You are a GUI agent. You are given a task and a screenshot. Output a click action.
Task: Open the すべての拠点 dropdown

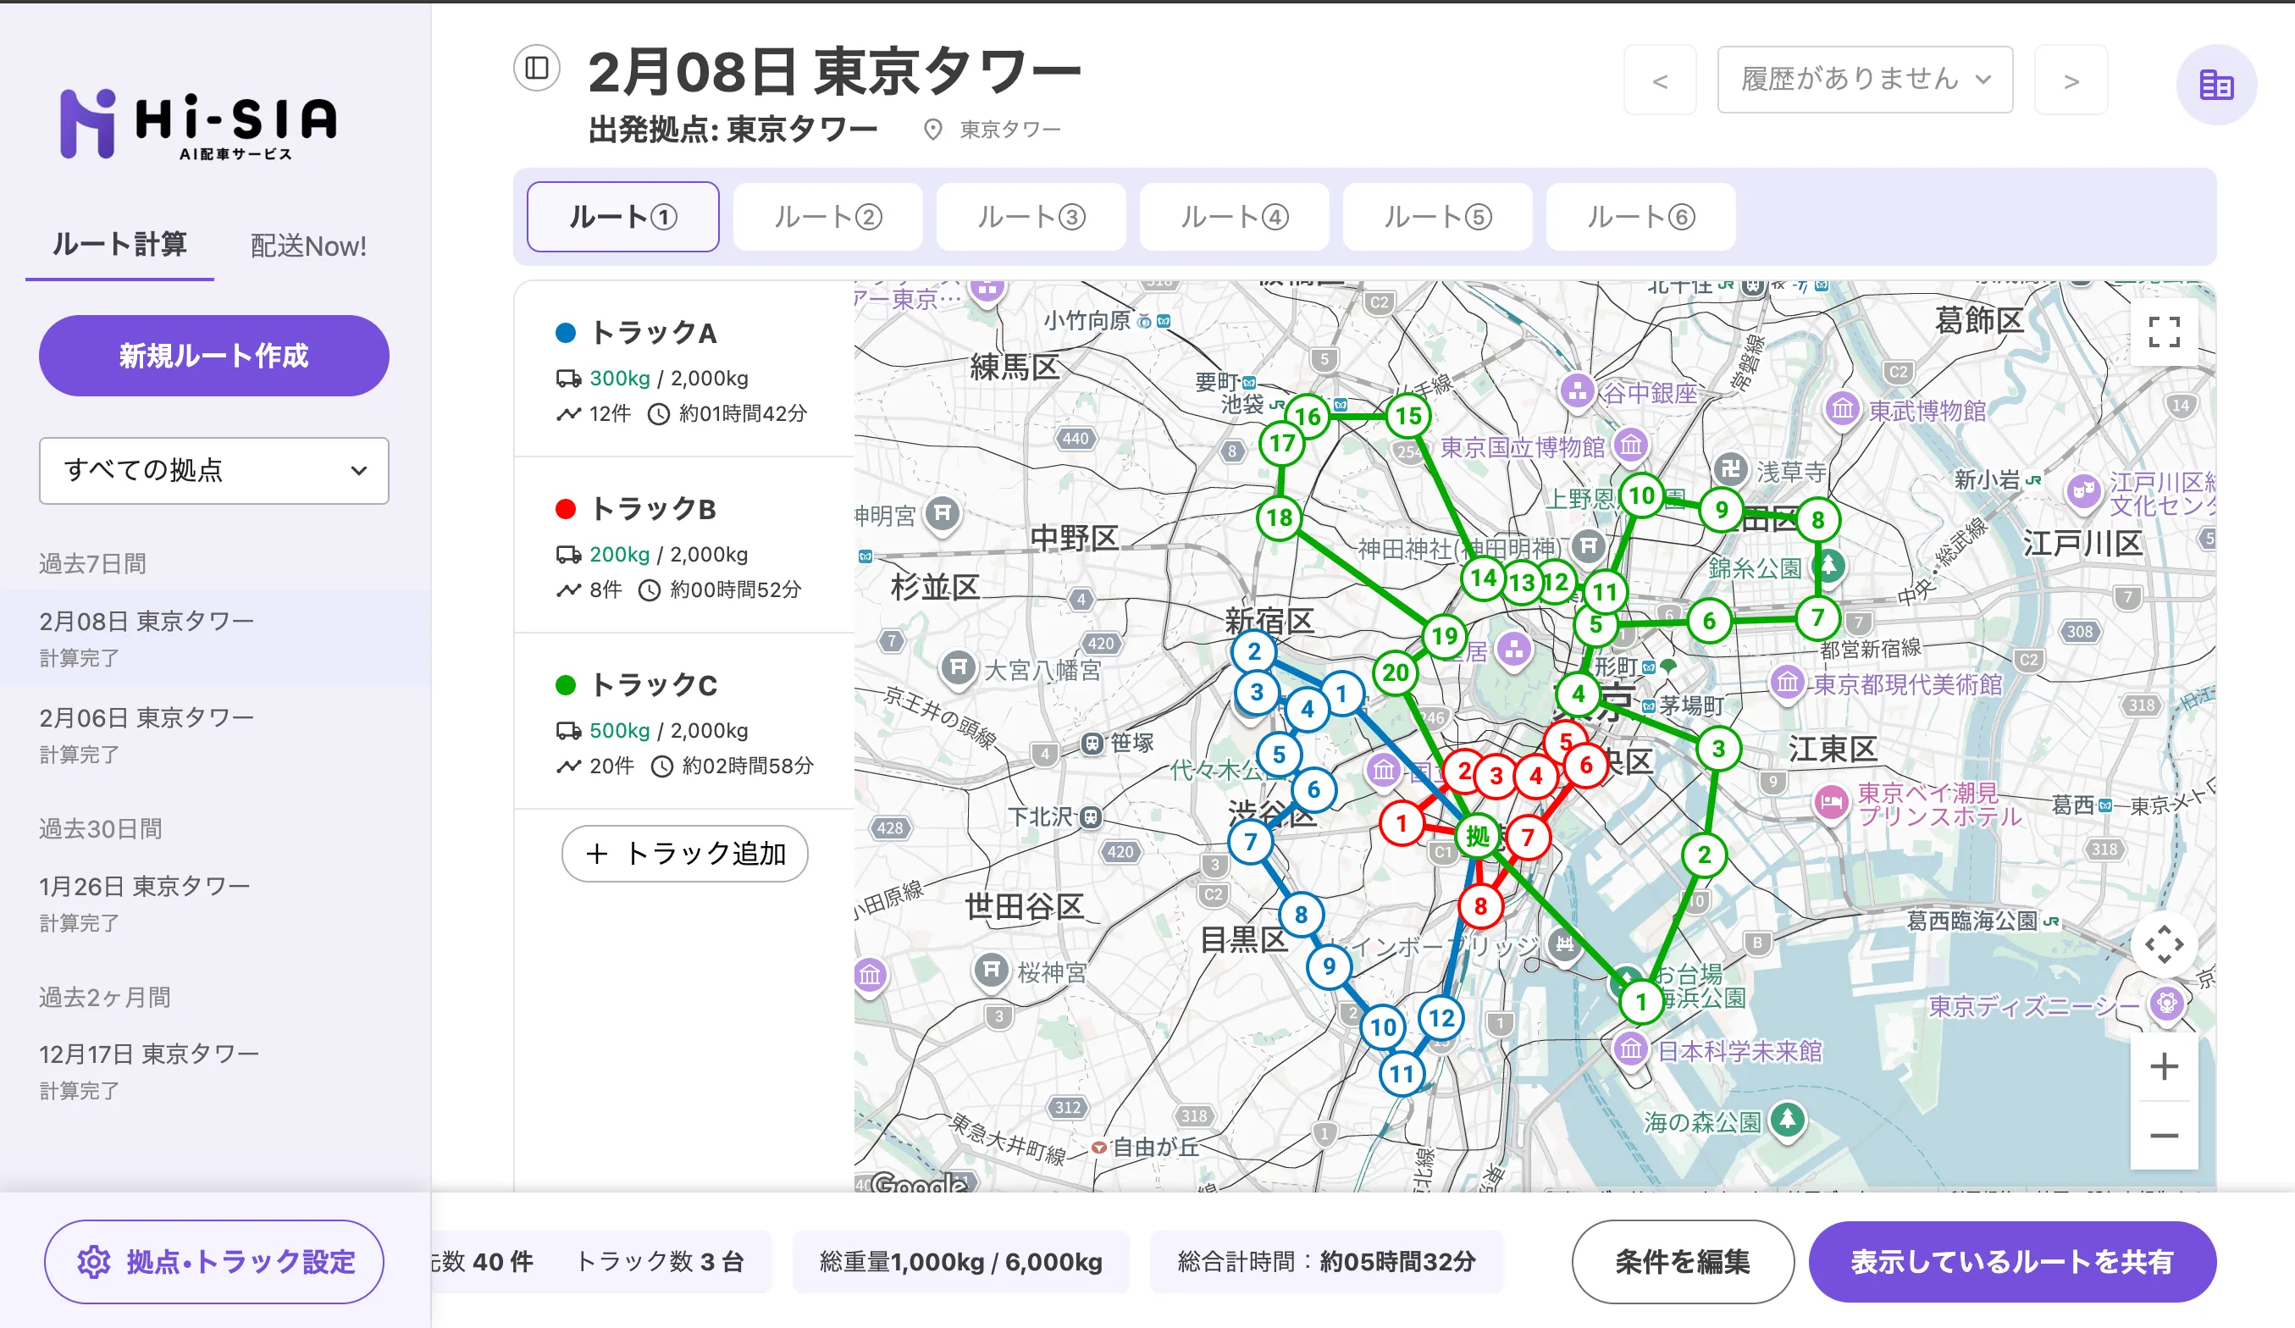[x=214, y=470]
